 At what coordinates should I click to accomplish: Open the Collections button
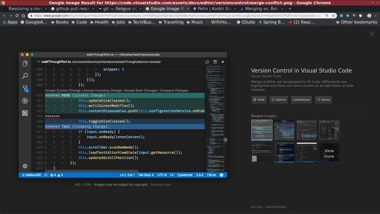tap(301, 100)
